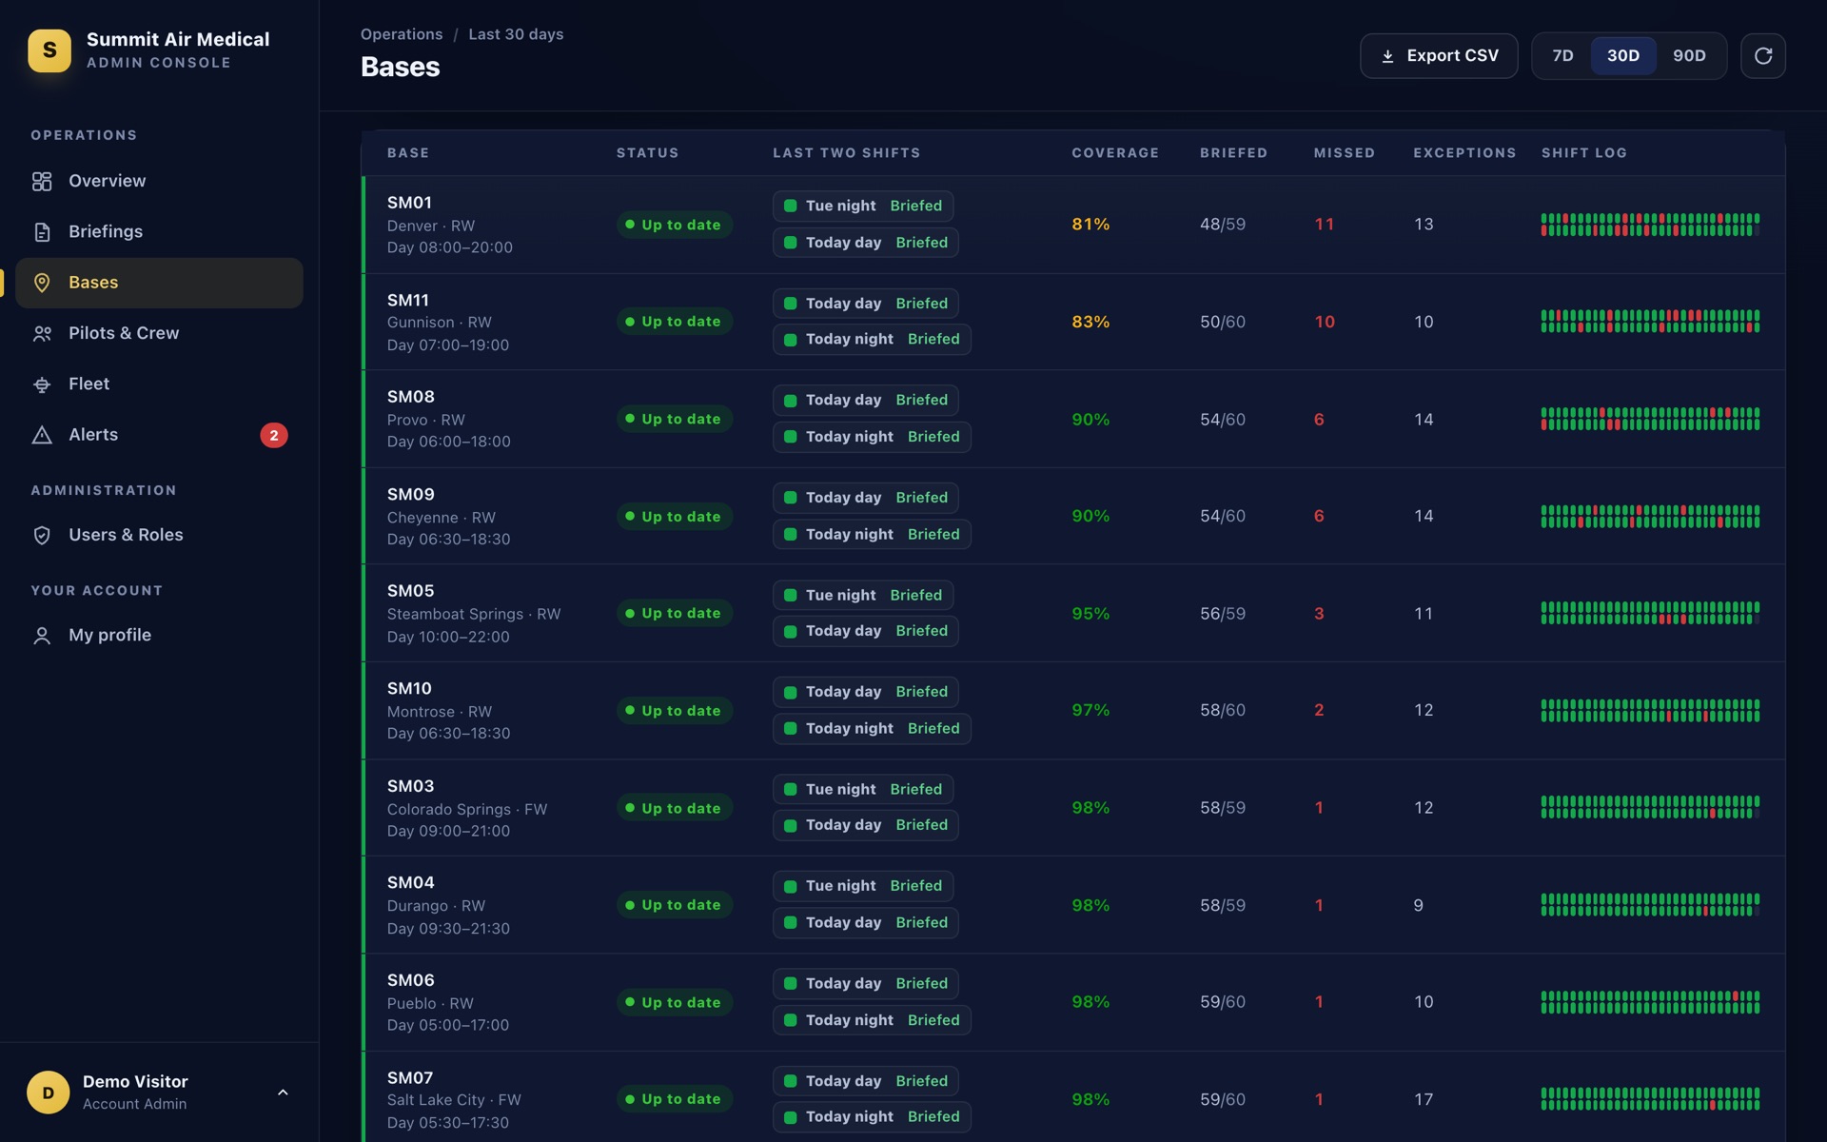Click the SM05 Up to date status badge
The image size is (1827, 1142).
click(674, 614)
